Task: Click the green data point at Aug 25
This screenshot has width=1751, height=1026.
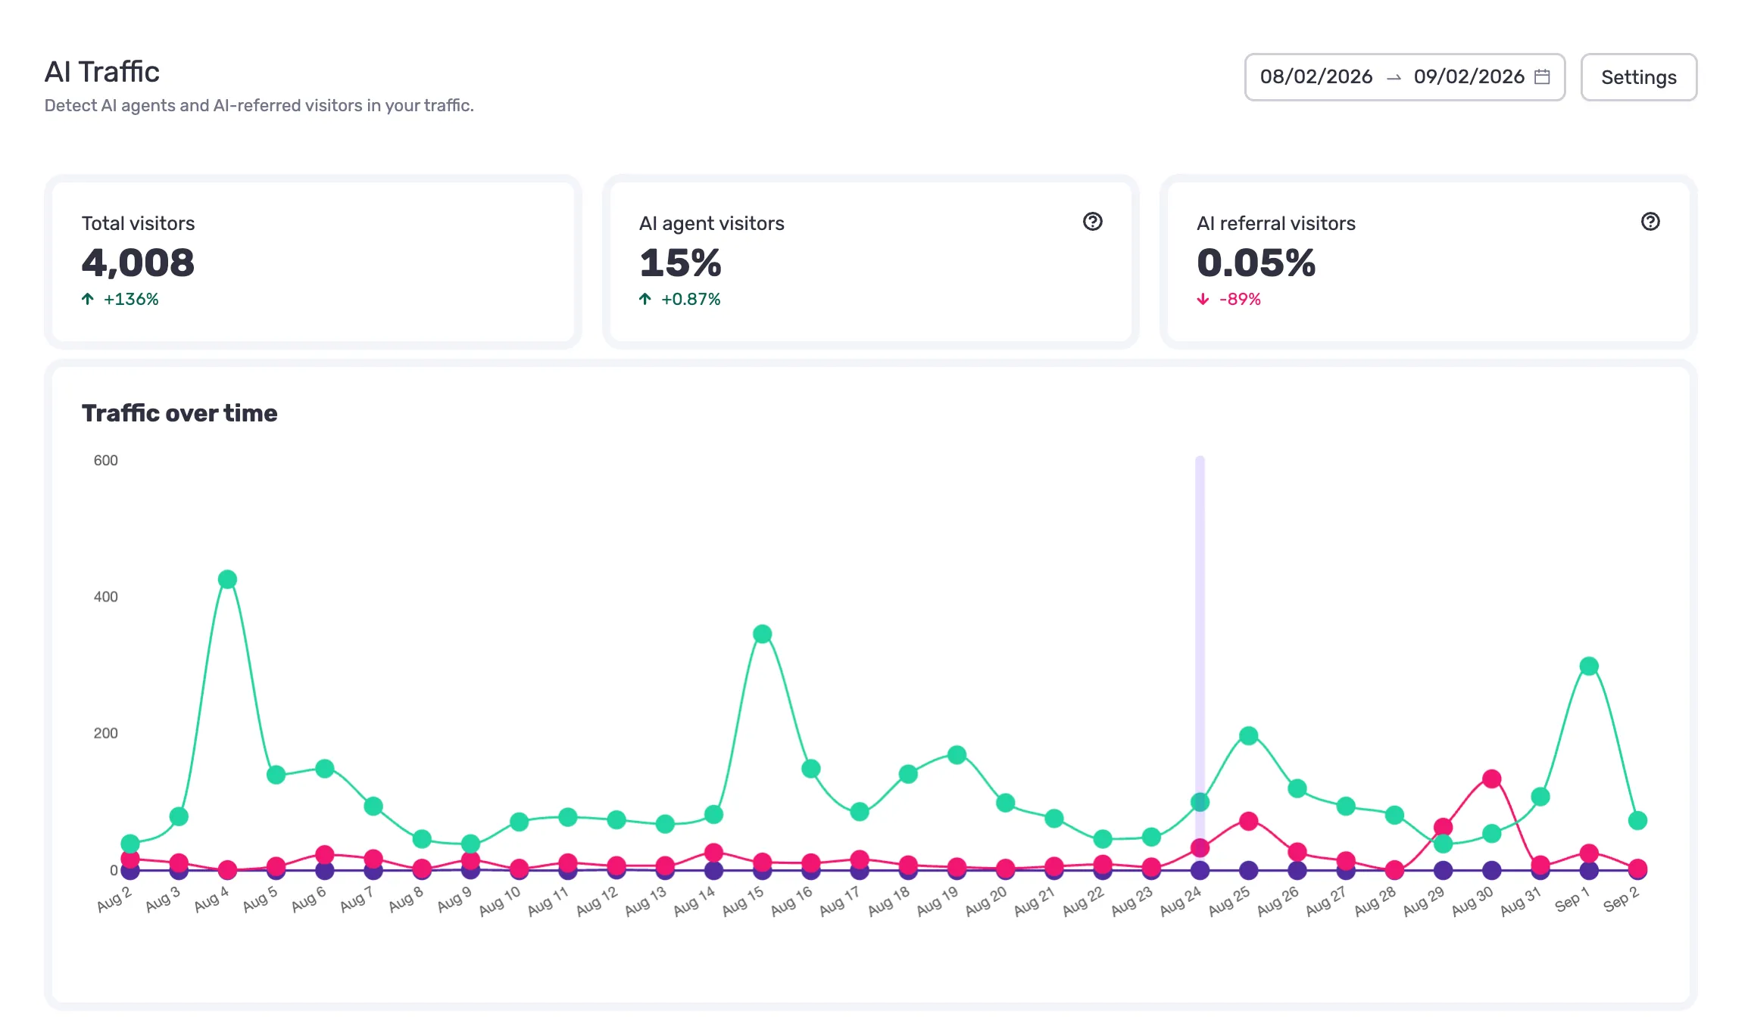Action: pyautogui.click(x=1249, y=736)
